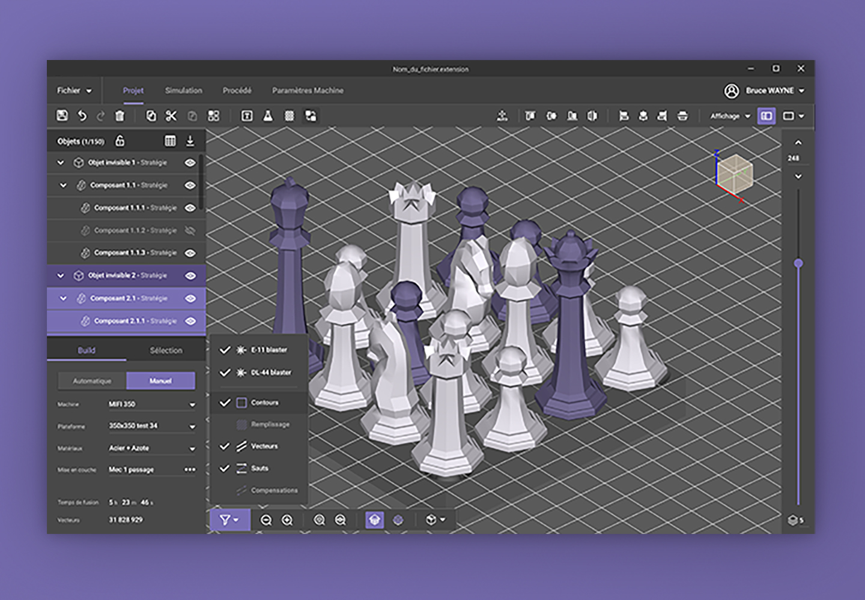Screen dimensions: 865x600
Task: Select the Build tab
Action: point(86,350)
